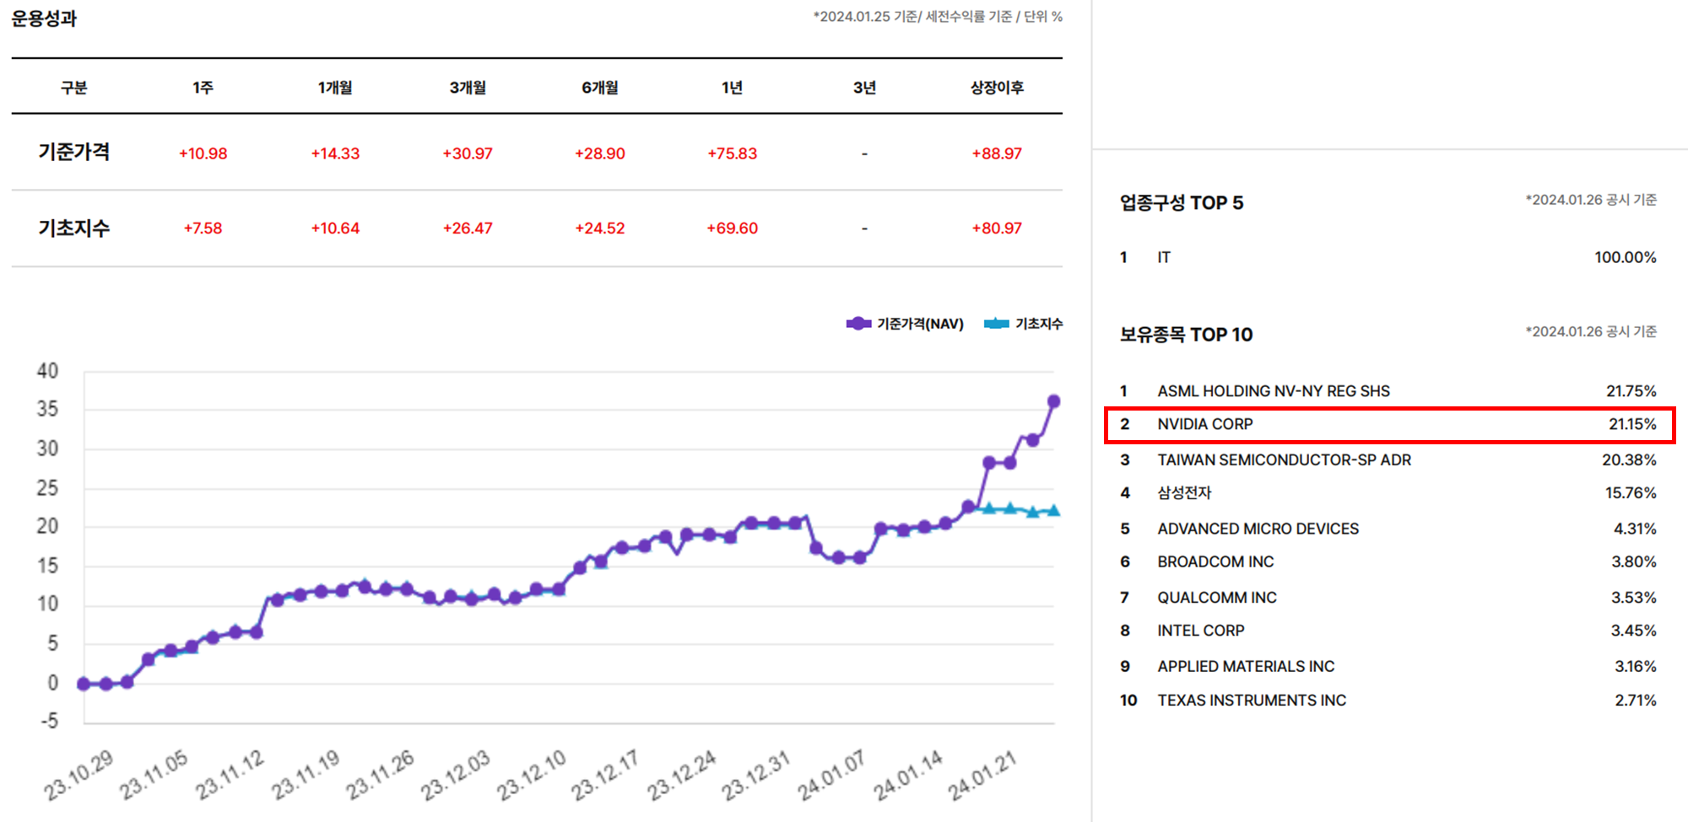The height and width of the screenshot is (822, 1688).
Task: Click the NVIDIA CORP holding
Action: point(1204,424)
